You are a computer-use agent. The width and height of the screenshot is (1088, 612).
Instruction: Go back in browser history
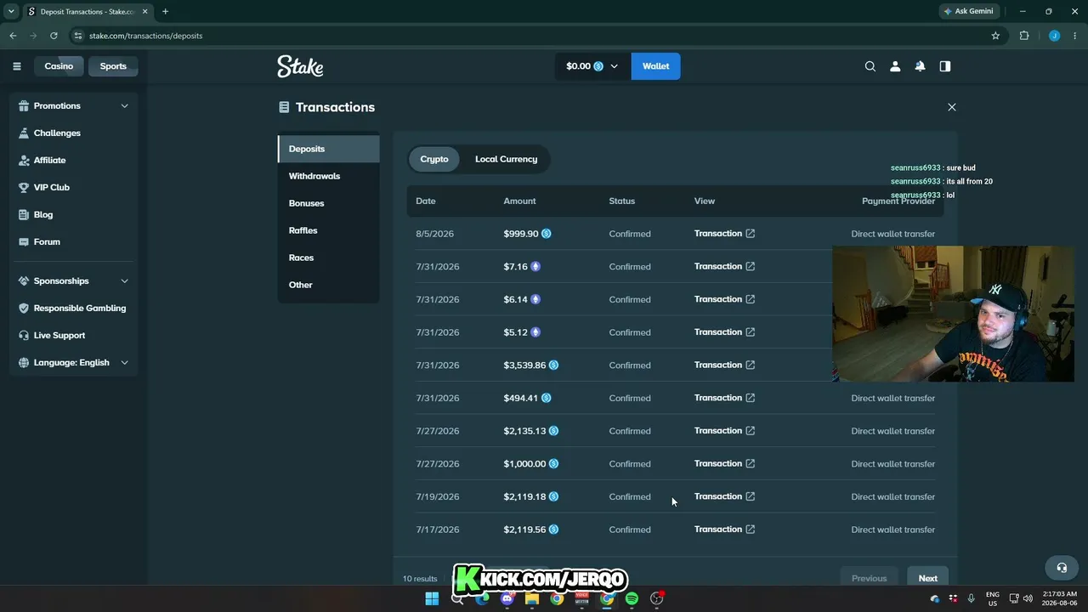[x=13, y=36]
